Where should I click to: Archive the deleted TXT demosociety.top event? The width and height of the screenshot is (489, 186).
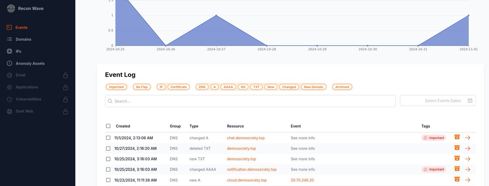coord(457,148)
